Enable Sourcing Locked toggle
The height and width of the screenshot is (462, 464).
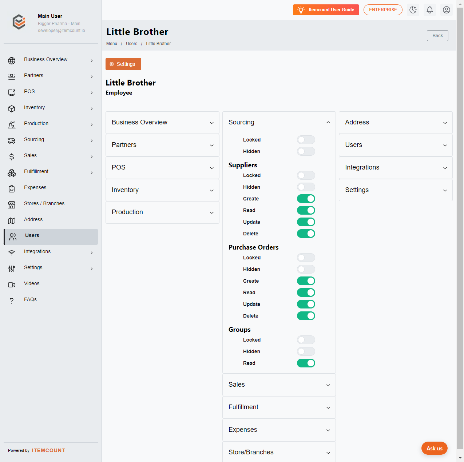(306, 140)
